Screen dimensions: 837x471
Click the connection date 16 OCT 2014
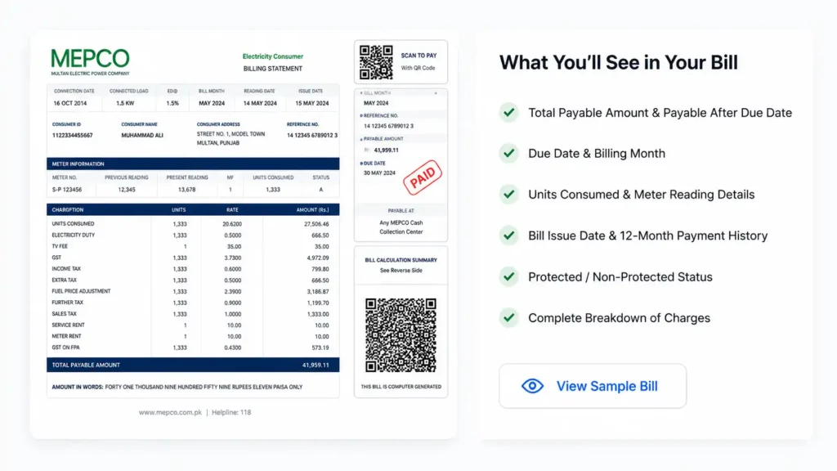[70, 104]
